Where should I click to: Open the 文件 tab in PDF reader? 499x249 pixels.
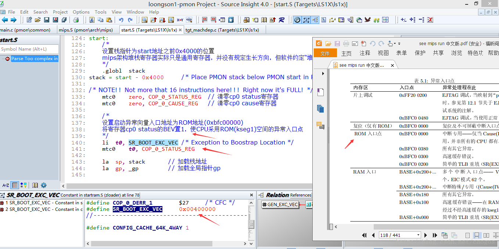[x=325, y=53]
